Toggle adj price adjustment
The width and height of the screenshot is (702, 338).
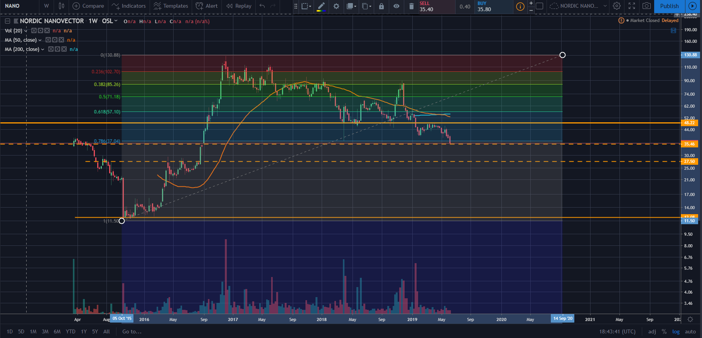click(x=652, y=331)
